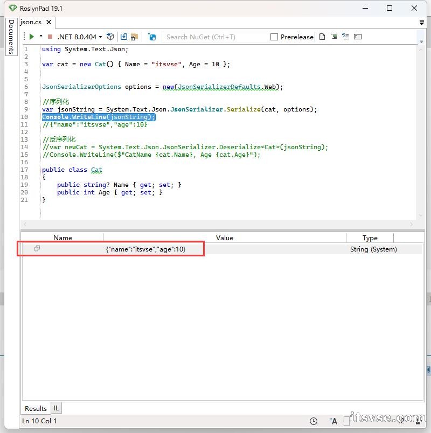This screenshot has height=433, width=431.
Task: Click JsonSerializerDefaults.Web on line 6
Action: click(227, 87)
